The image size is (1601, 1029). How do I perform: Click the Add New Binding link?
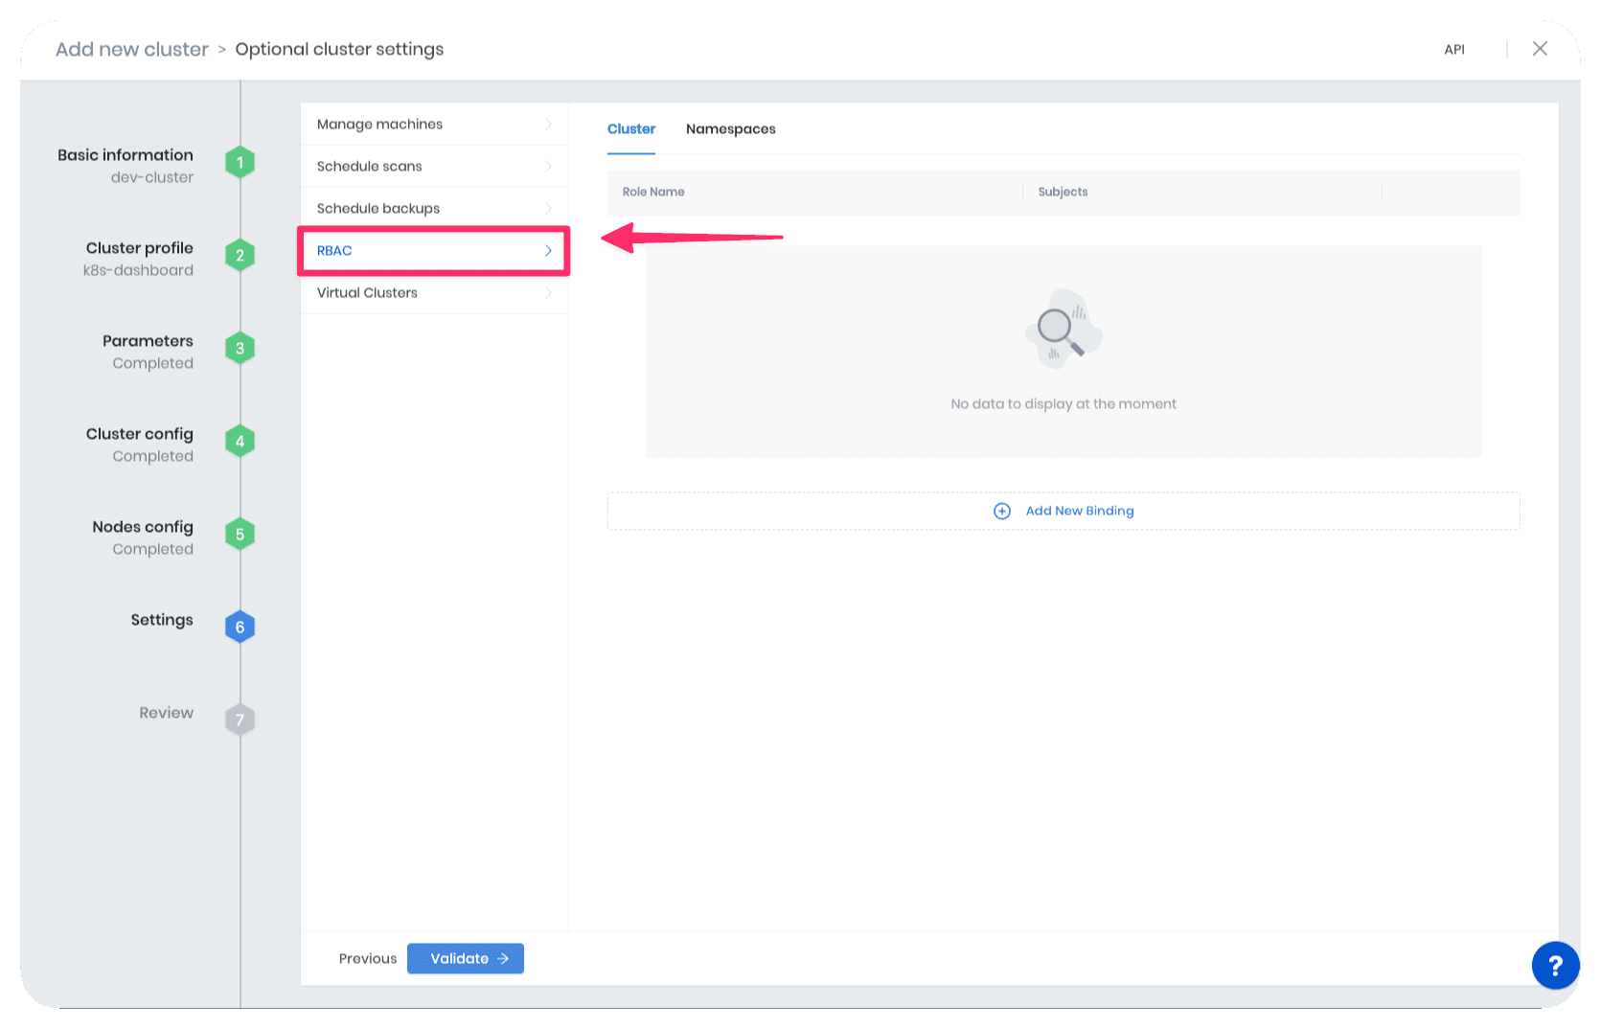point(1080,511)
